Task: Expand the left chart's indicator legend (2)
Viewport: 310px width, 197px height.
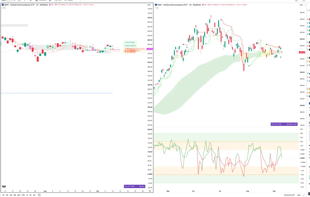Action: (x=3, y=8)
